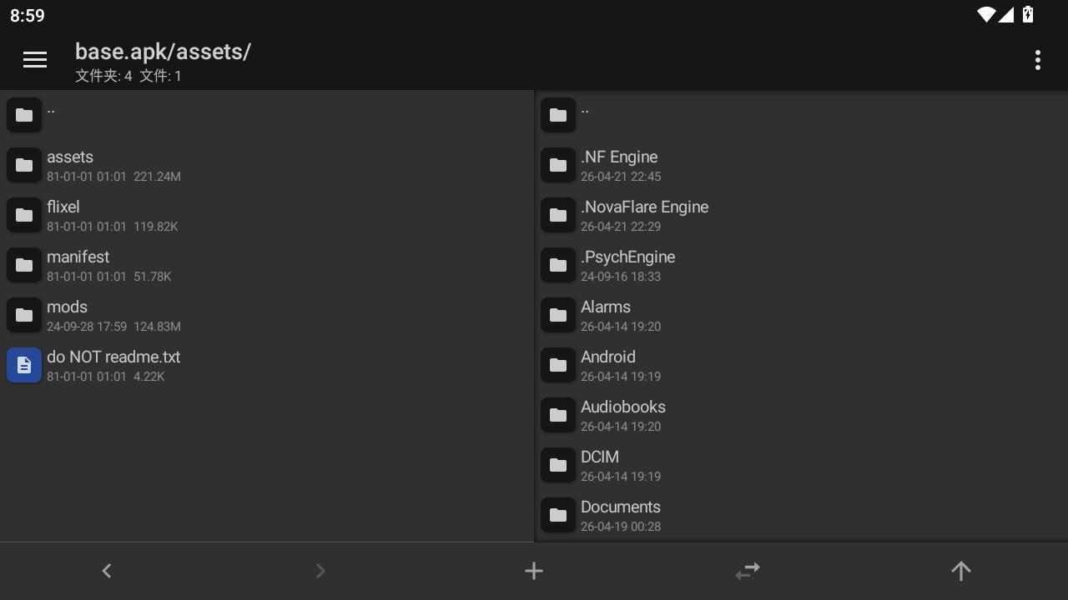
Task: Open the Alarms folder
Action: 606,315
